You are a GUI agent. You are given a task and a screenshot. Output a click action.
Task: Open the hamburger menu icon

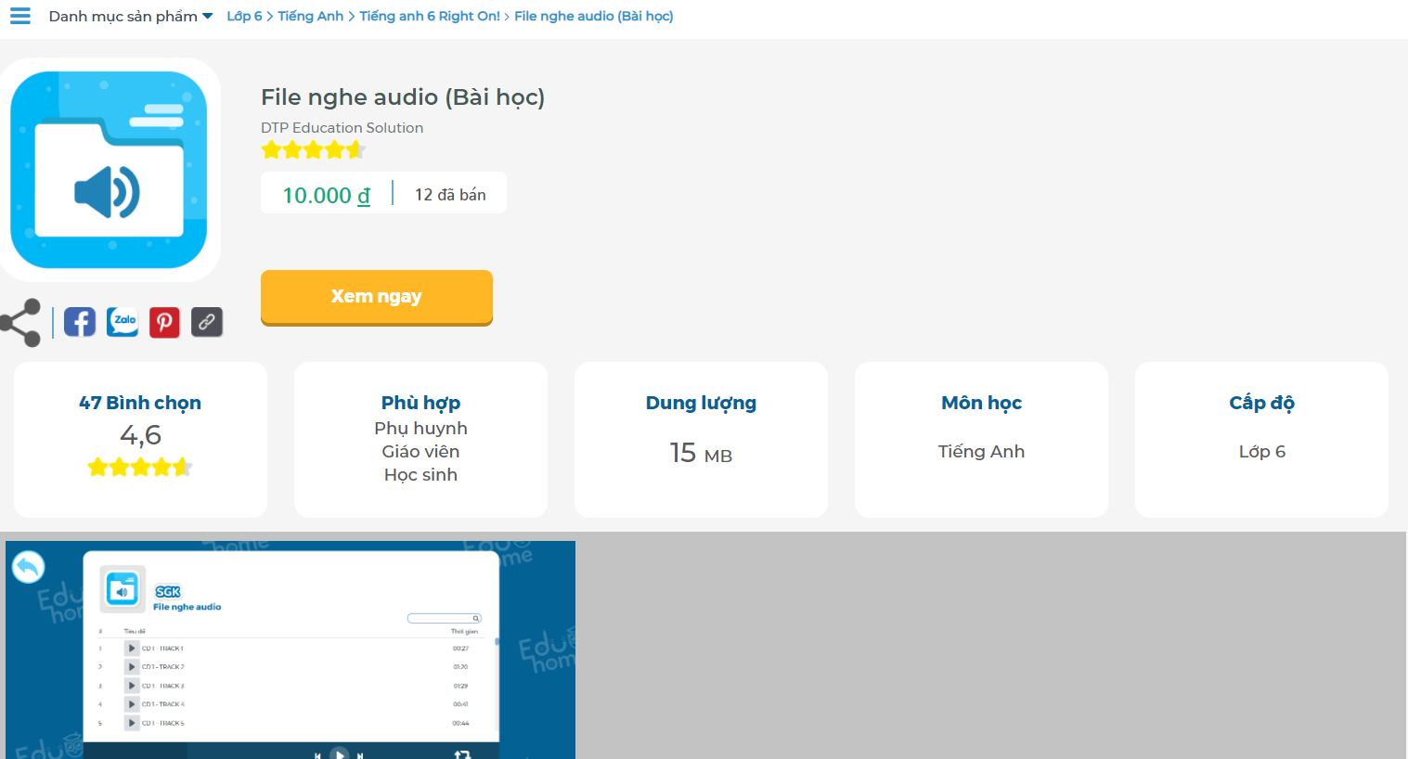[20, 16]
